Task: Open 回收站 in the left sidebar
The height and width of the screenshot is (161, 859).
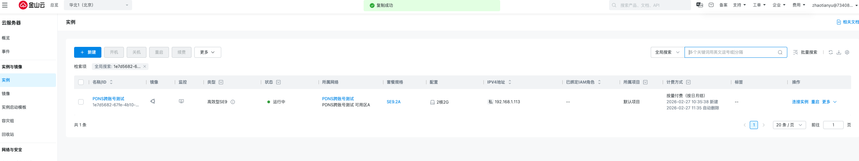Action: pos(8,135)
